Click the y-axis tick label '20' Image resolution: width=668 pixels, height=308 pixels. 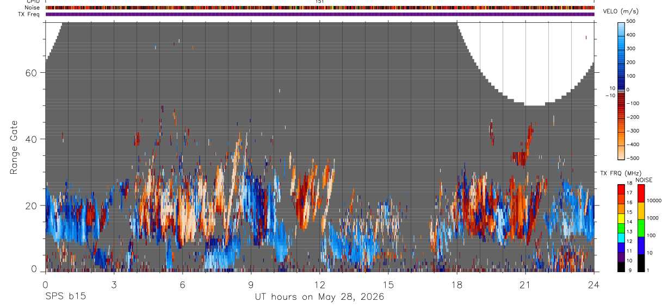click(31, 205)
